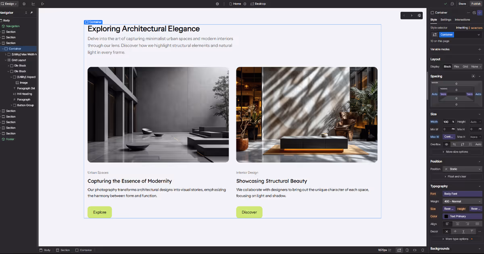
Task: Open the more options dots beside Container
Action: pos(469,12)
